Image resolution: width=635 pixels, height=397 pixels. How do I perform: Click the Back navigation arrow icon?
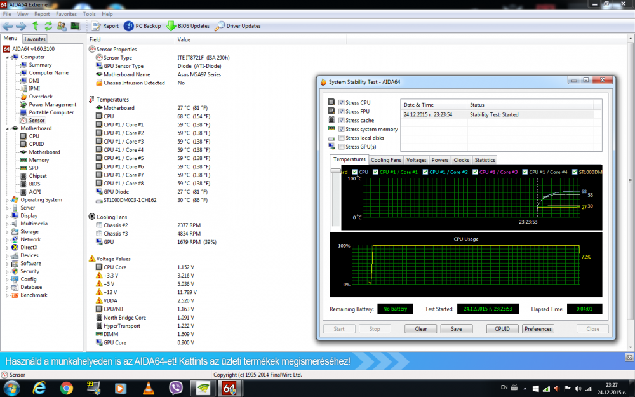click(x=8, y=26)
